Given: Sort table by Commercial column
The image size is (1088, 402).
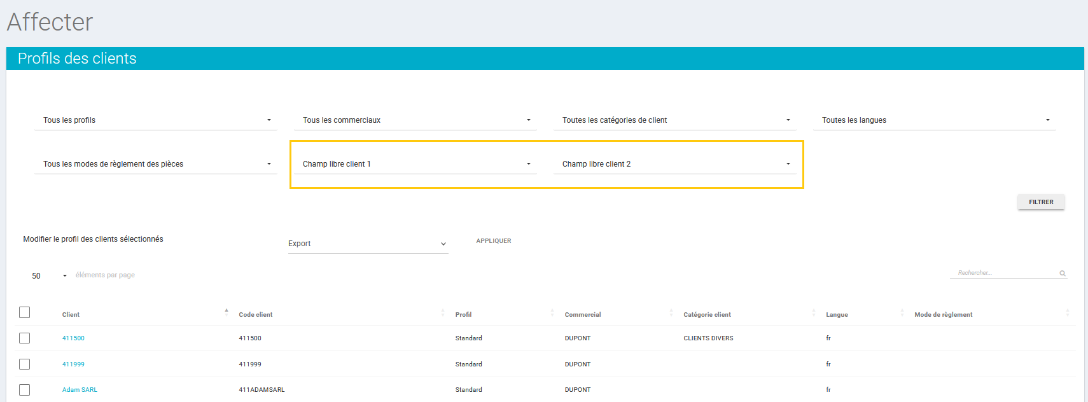Looking at the screenshot, I should 582,314.
